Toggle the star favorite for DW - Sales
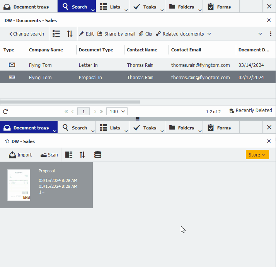 click(x=7, y=141)
